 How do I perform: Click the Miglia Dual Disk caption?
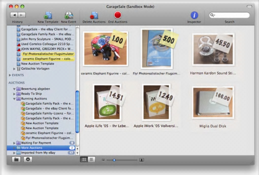click(x=213, y=126)
